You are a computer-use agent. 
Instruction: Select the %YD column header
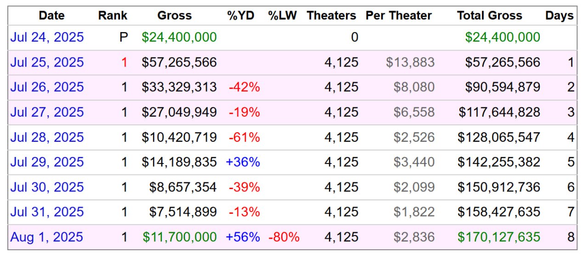pos(241,16)
